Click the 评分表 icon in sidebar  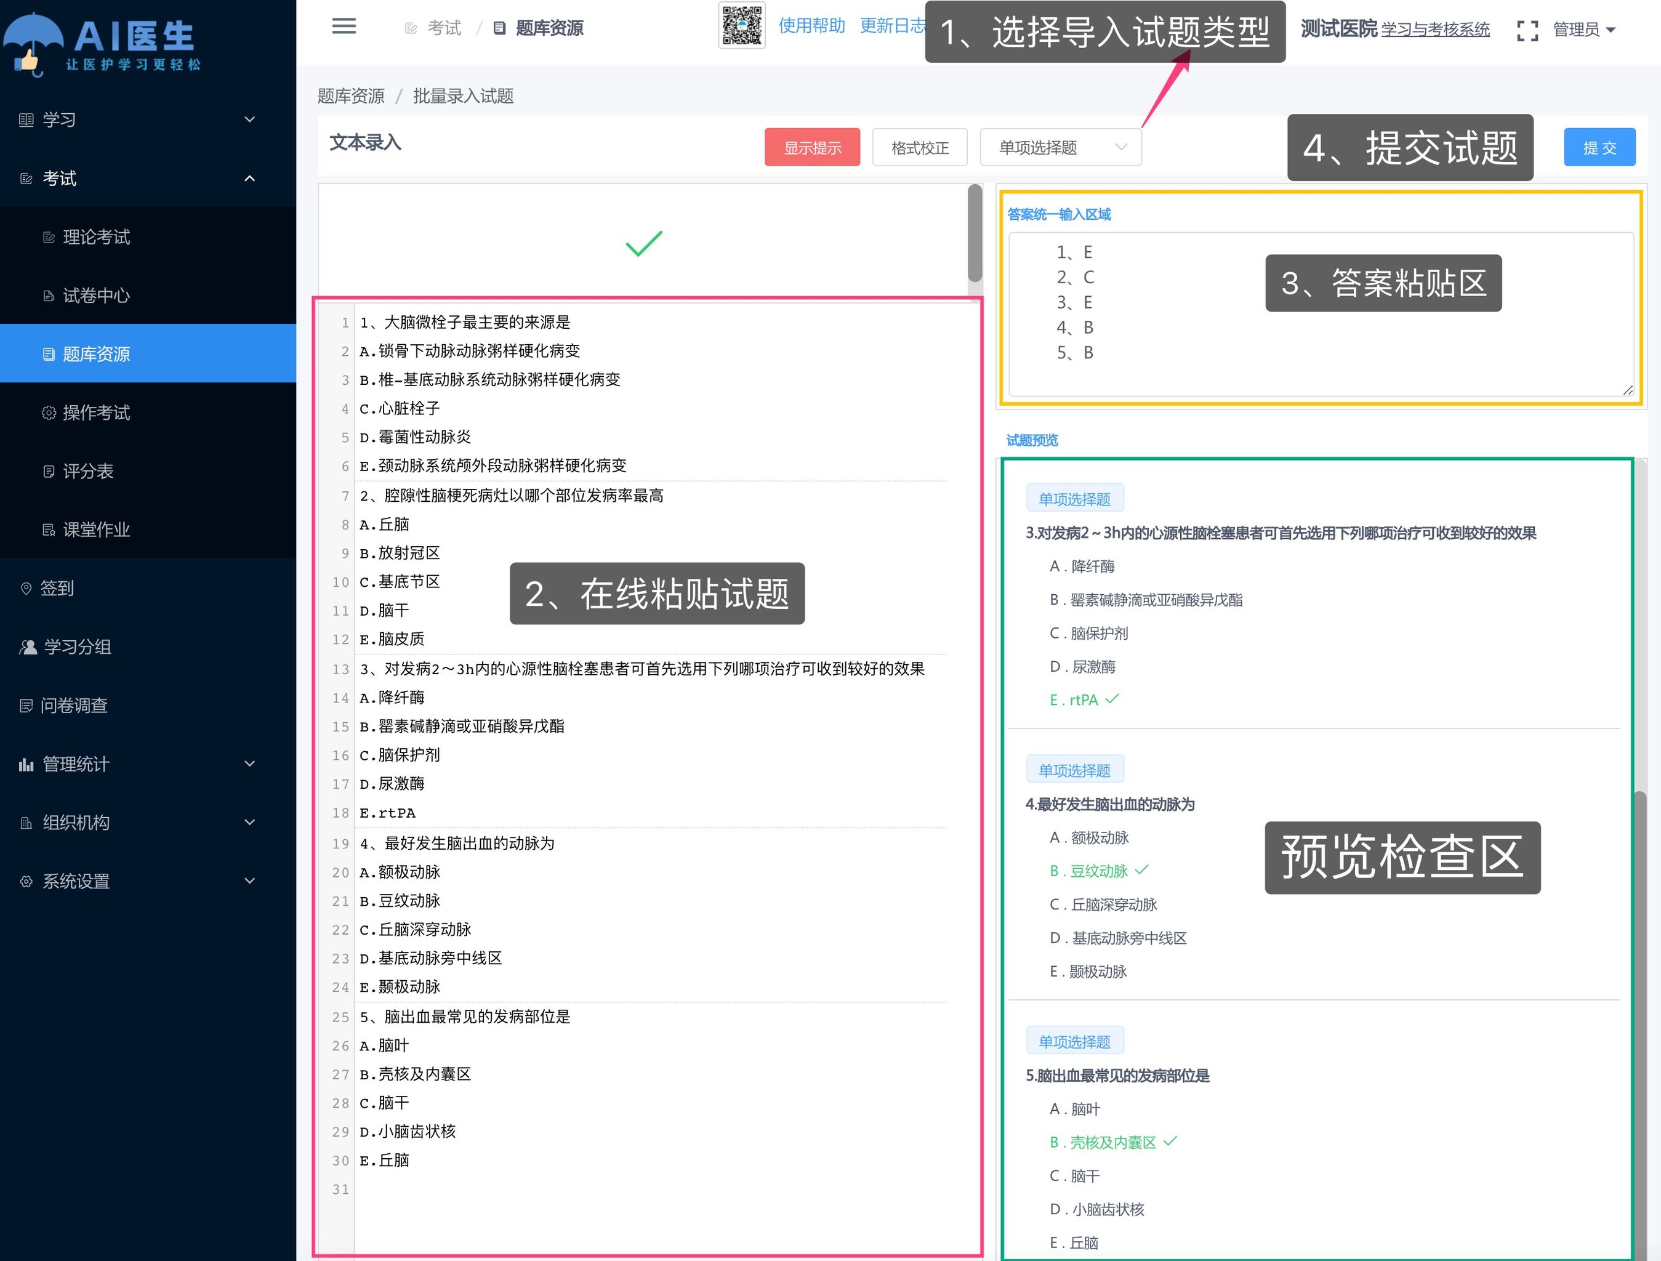pos(49,472)
